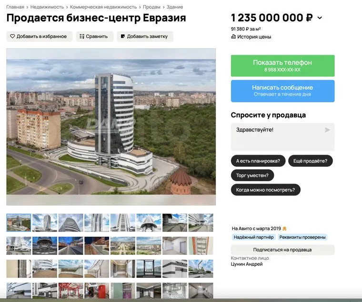
Task: Pick Когда можно посмотреть? suggestion
Action: [265, 190]
